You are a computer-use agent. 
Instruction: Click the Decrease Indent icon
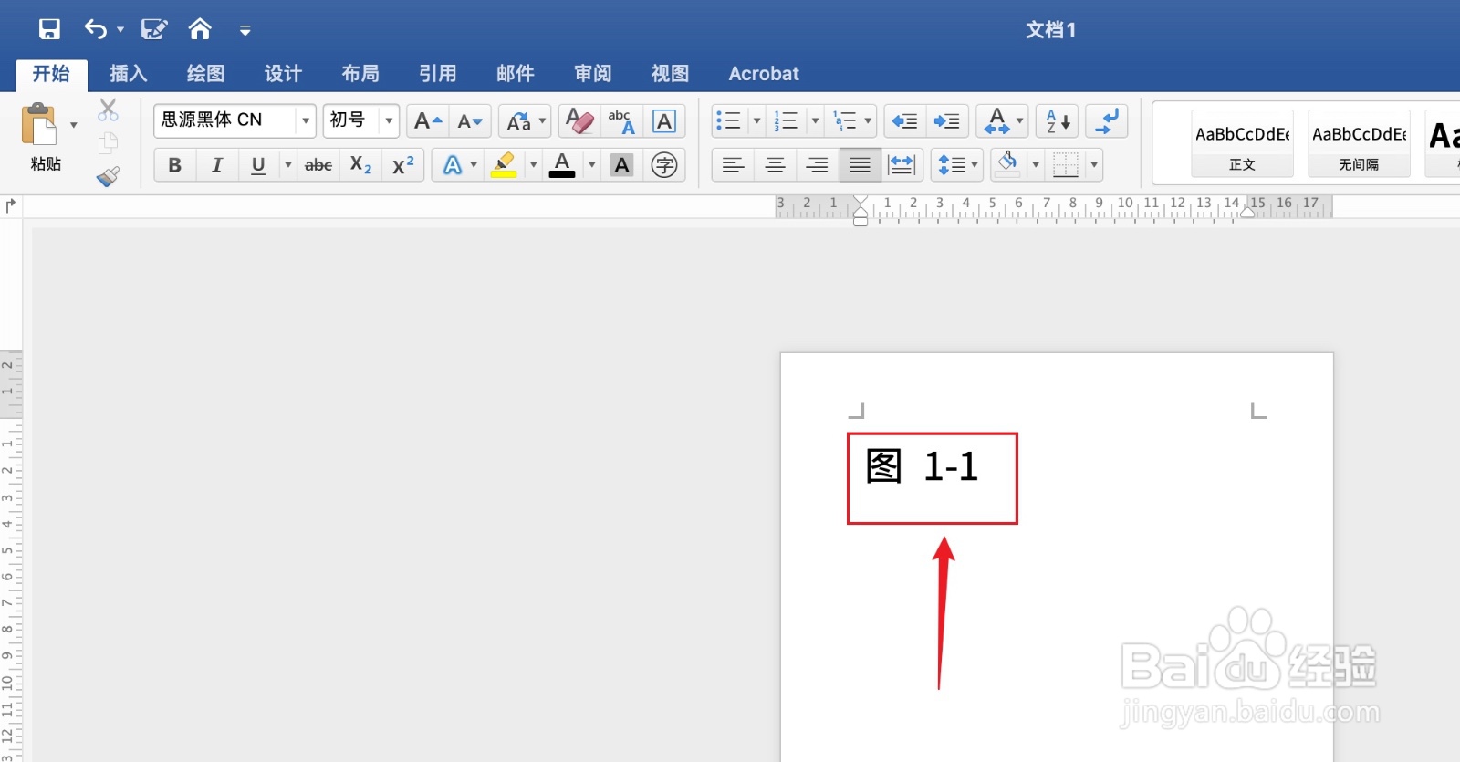(x=905, y=120)
